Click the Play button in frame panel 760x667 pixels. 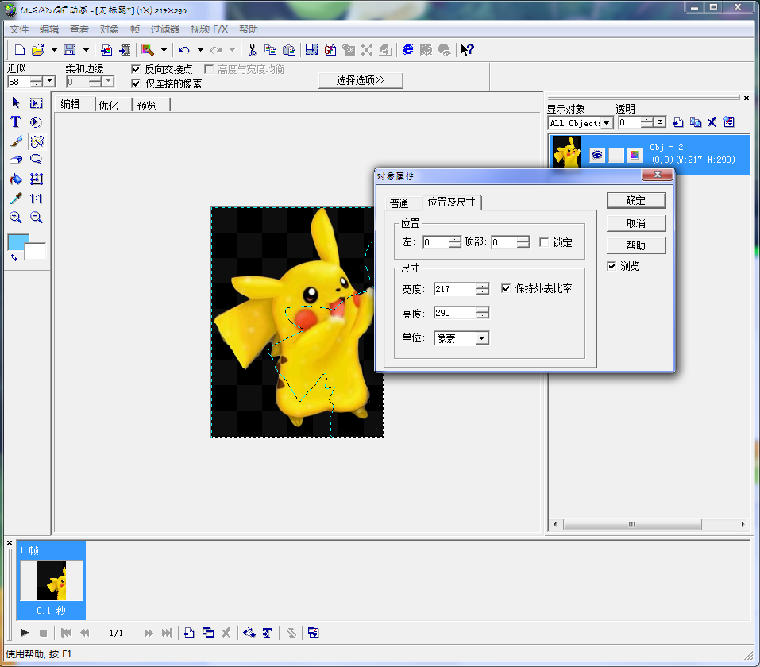[x=25, y=633]
